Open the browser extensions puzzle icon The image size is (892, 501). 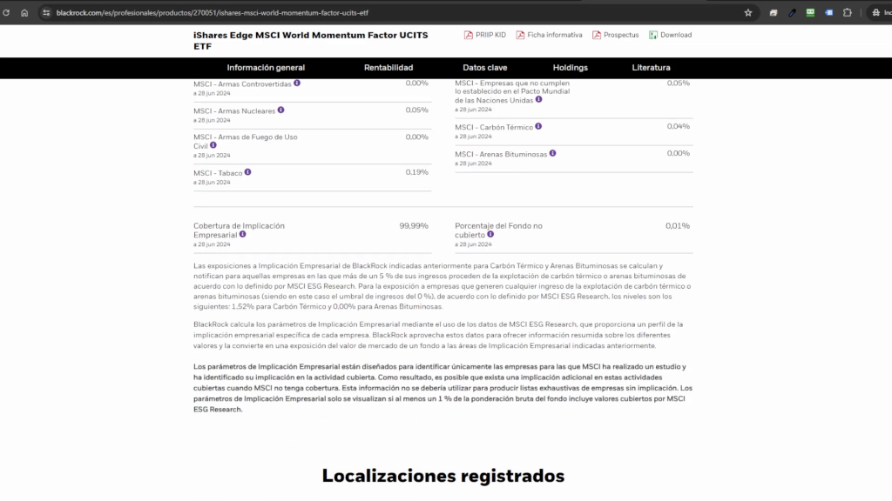847,12
